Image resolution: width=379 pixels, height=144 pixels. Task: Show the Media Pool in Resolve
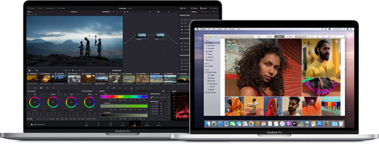tap(50, 8)
